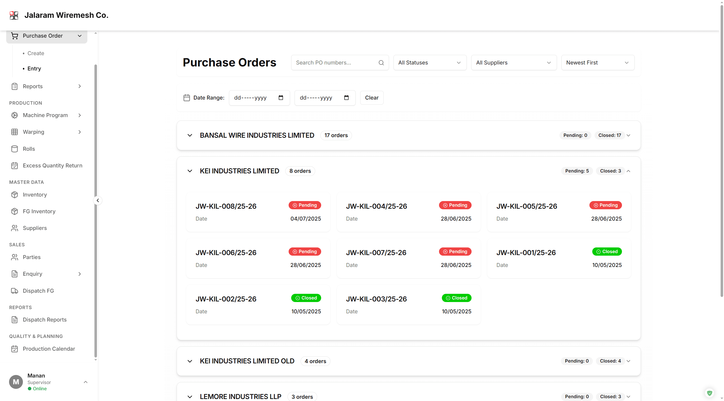Select Create under Purchase Order
724x401 pixels.
(x=36, y=53)
